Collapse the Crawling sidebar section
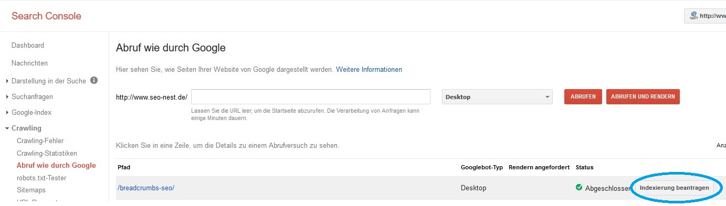 [7, 128]
